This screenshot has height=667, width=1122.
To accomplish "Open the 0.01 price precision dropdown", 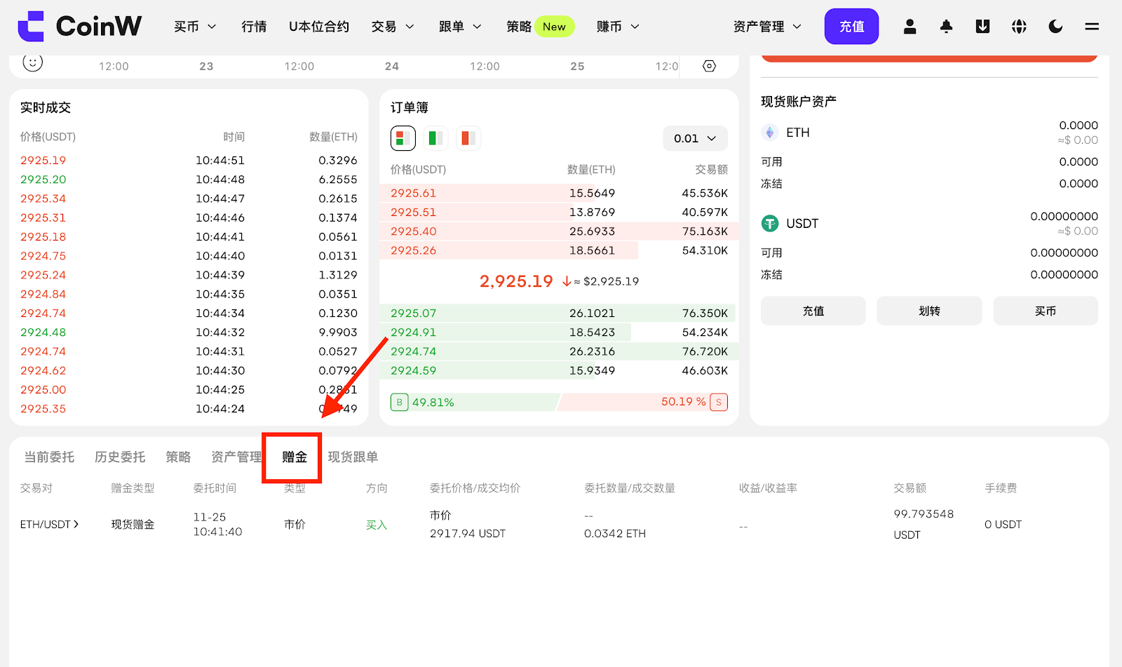I will tap(695, 138).
